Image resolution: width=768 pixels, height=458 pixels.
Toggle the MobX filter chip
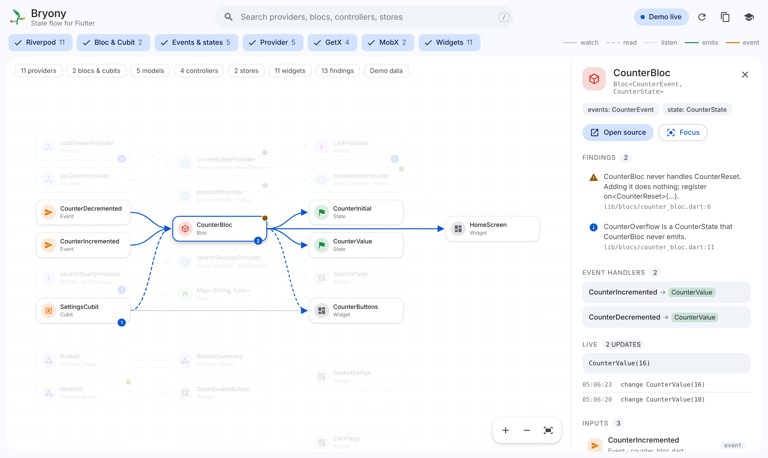point(387,42)
